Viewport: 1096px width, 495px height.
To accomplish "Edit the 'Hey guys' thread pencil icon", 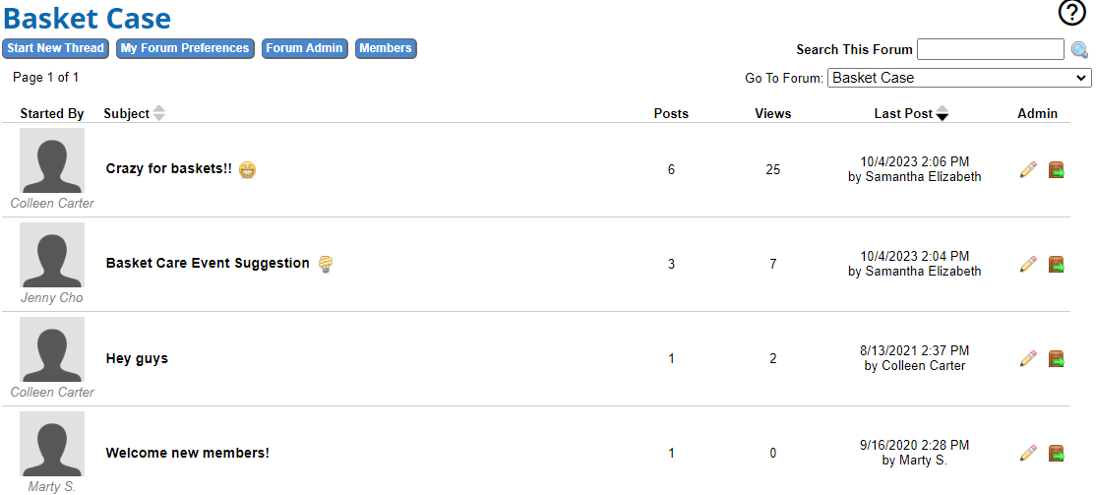I will 1028,358.
